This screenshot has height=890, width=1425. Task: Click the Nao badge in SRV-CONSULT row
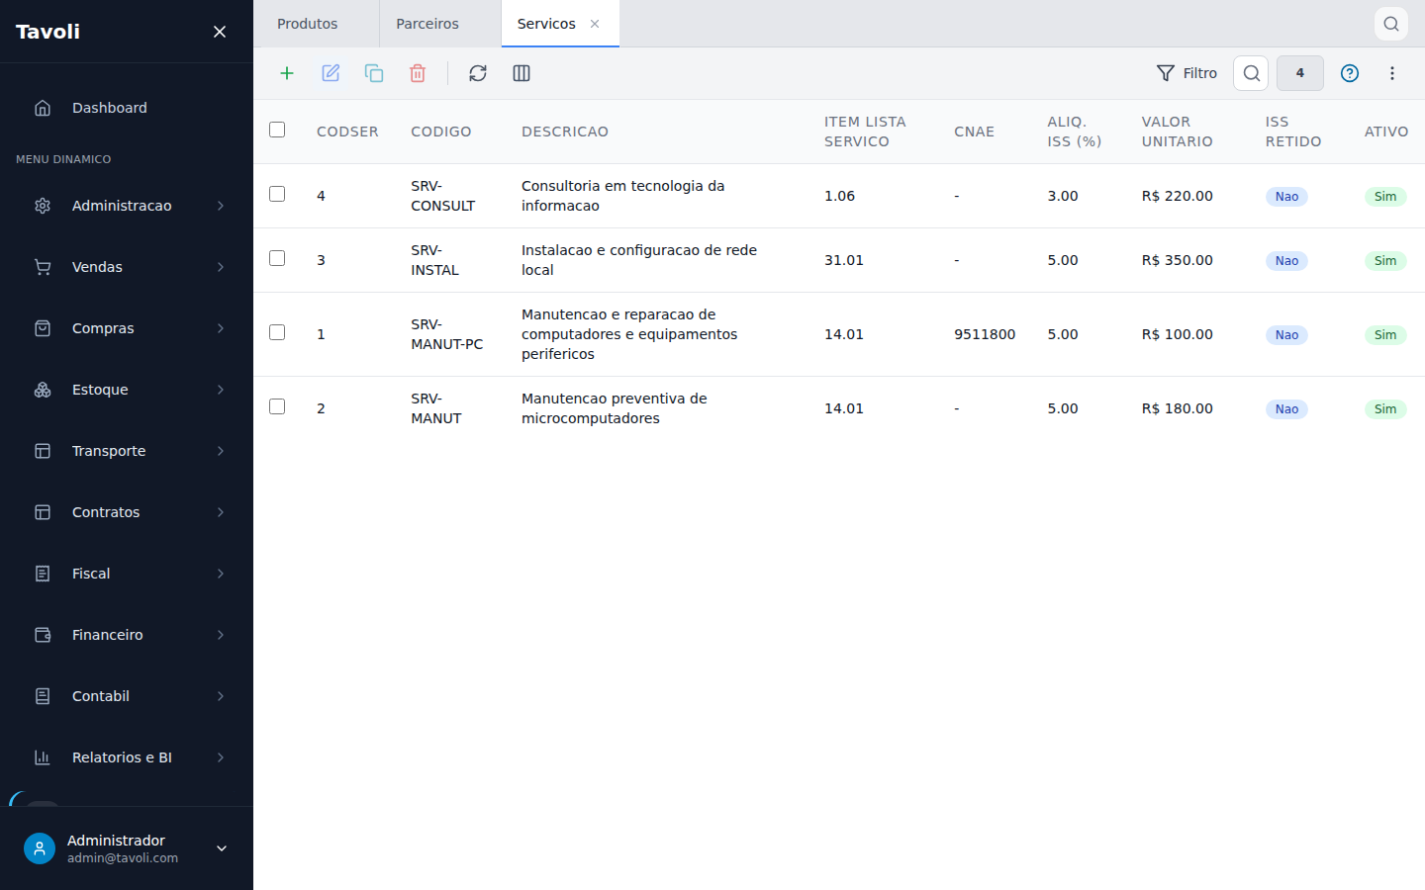[x=1286, y=197]
